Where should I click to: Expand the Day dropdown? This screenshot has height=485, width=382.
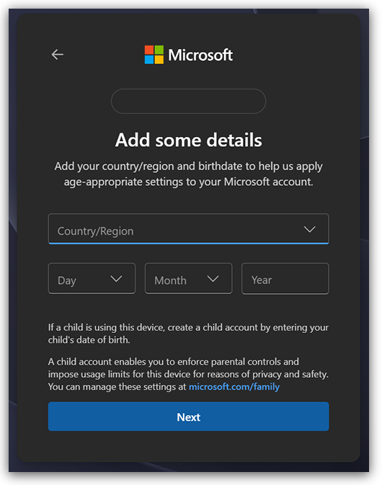(x=92, y=279)
